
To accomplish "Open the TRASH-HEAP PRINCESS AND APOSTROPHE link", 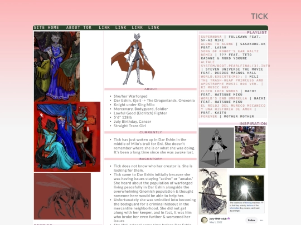I will click(232, 84).
